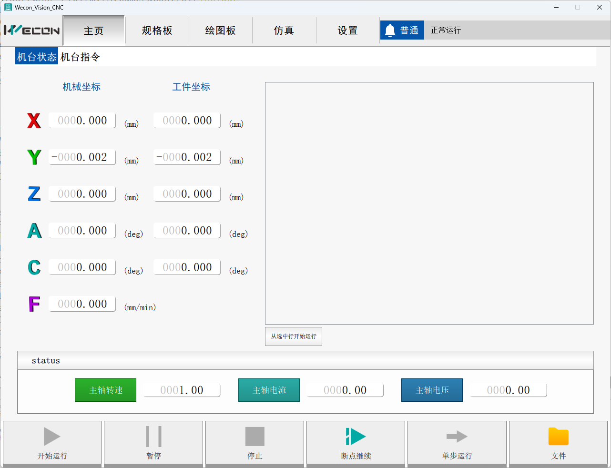The width and height of the screenshot is (611, 468).
Task: Click the 从选中行开始运行 button
Action: click(294, 336)
